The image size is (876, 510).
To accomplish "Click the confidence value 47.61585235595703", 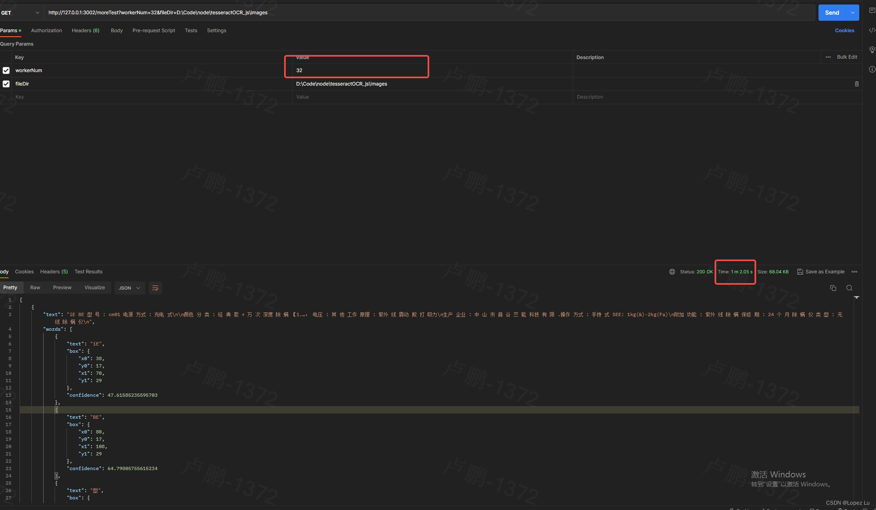I will point(132,395).
